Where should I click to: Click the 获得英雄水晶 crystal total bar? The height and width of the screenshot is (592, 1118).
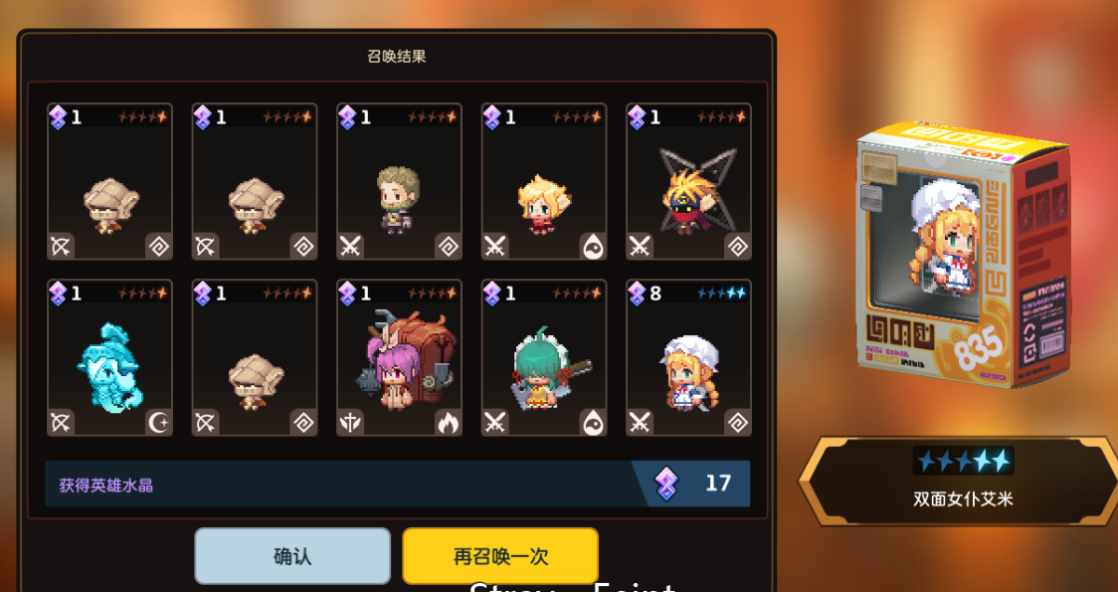[x=397, y=484]
